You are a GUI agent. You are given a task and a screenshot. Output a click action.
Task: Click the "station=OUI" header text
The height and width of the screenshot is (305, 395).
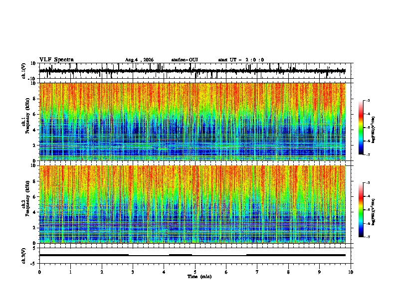185,60
